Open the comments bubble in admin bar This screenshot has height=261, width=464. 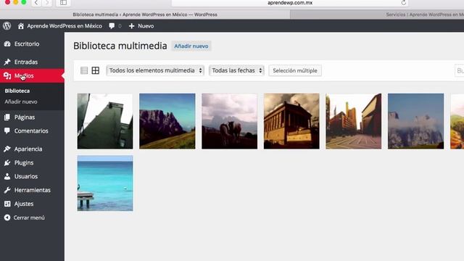coord(112,26)
